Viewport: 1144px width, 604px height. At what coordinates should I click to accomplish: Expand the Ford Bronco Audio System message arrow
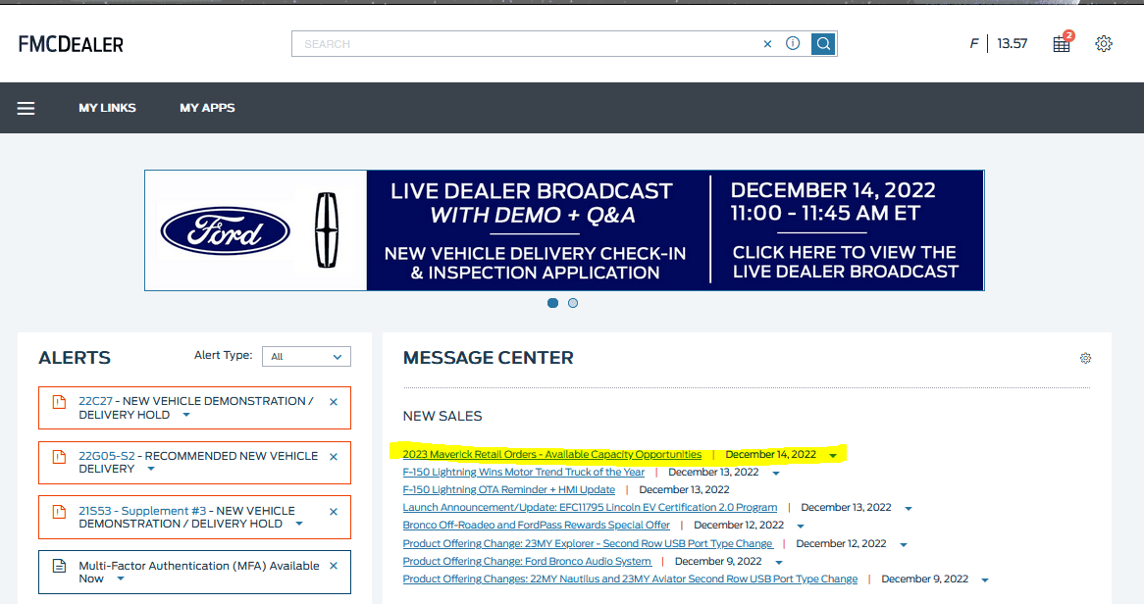(x=778, y=563)
